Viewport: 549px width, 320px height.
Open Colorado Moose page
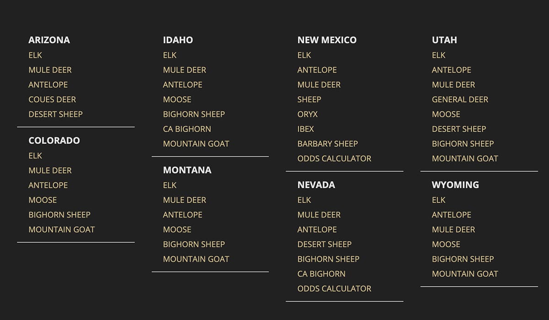[43, 200]
